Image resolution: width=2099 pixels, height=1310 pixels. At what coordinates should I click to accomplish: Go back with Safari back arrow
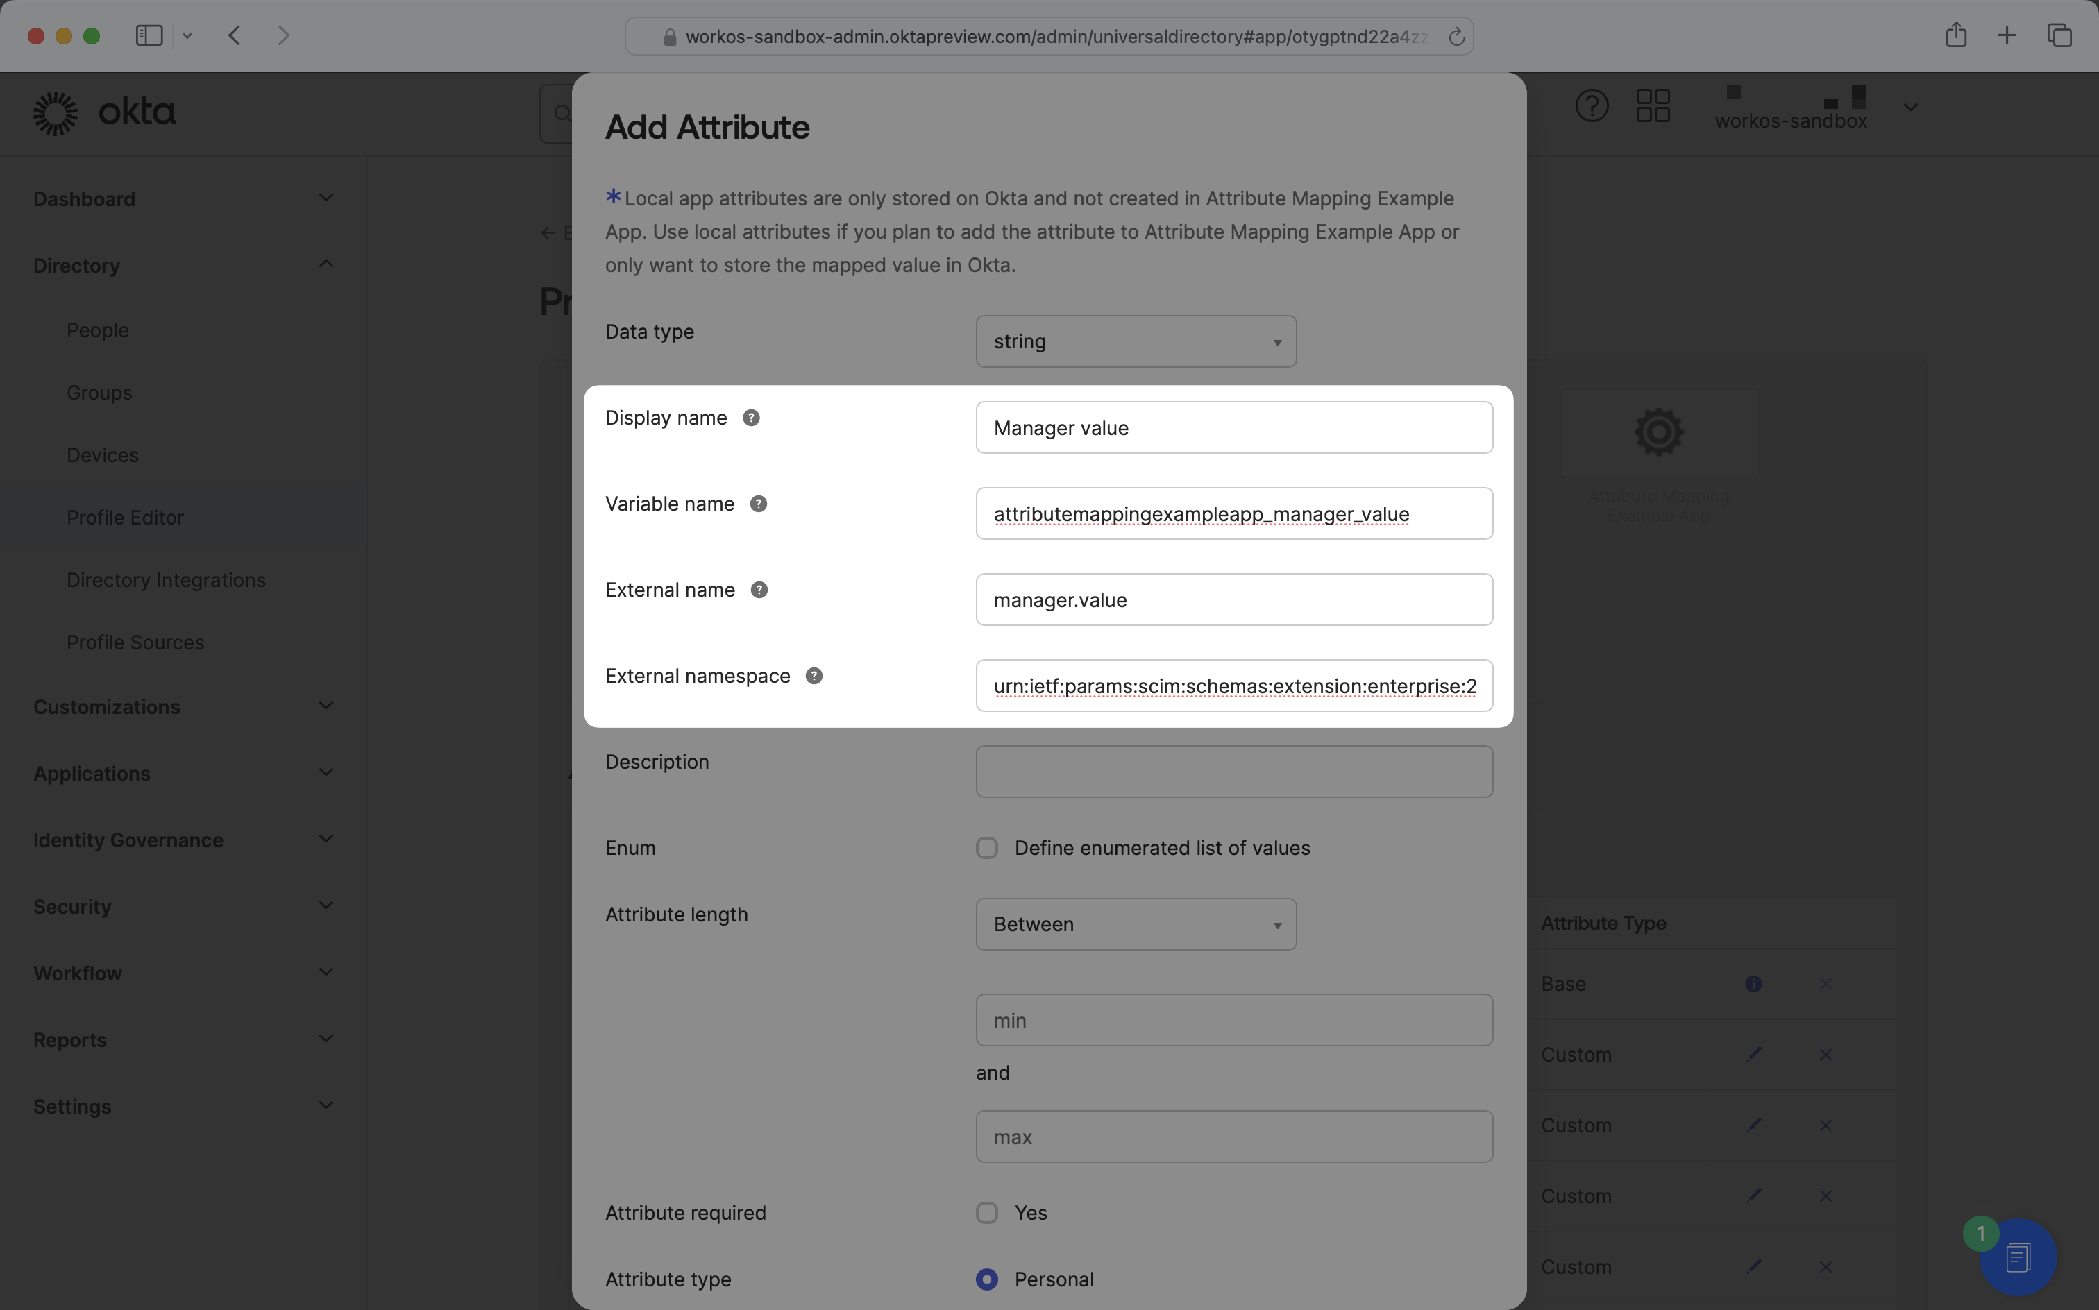point(234,35)
